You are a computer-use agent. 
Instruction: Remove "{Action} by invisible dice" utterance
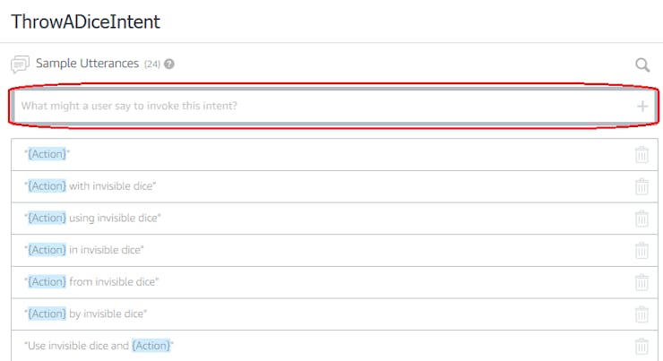641,314
